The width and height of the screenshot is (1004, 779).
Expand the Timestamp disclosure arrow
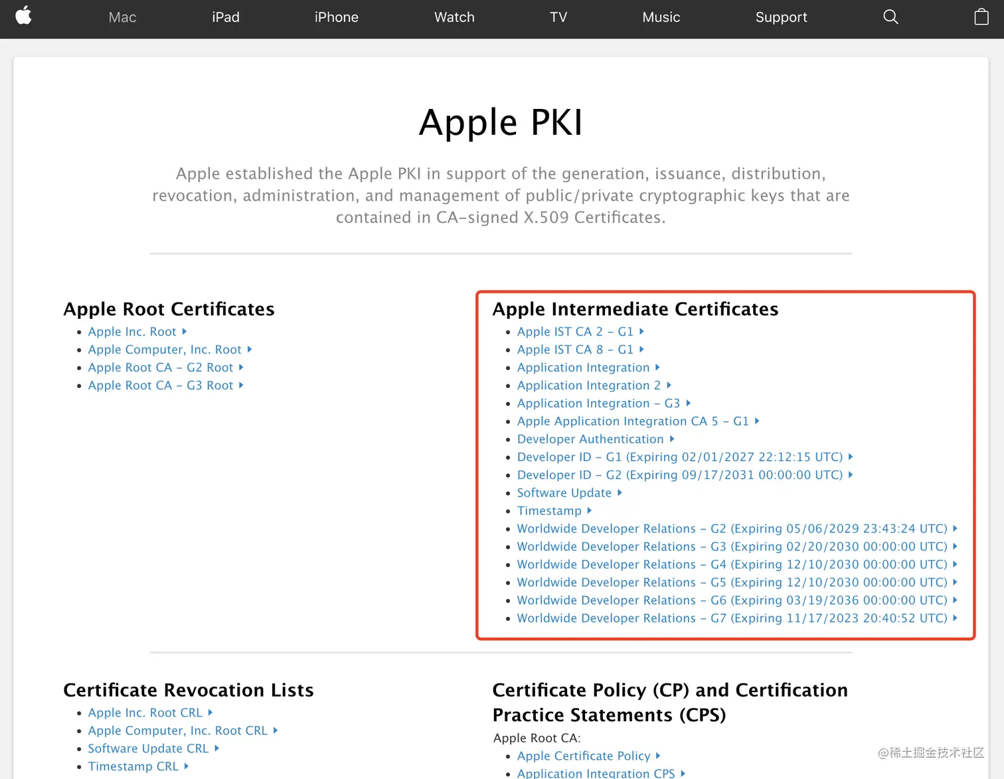pos(588,511)
